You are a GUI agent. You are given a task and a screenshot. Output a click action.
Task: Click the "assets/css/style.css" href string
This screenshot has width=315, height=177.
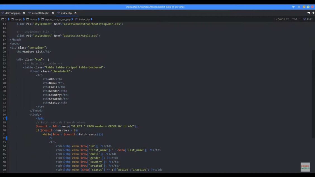click(80, 36)
